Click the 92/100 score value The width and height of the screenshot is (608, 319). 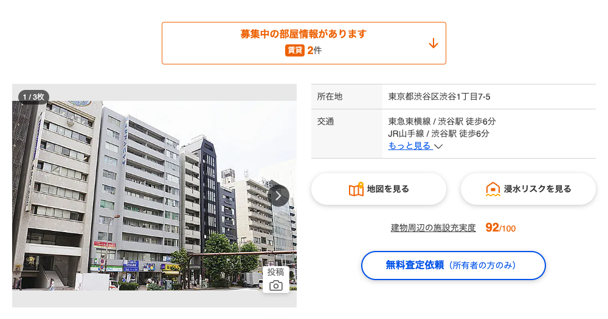pyautogui.click(x=500, y=228)
